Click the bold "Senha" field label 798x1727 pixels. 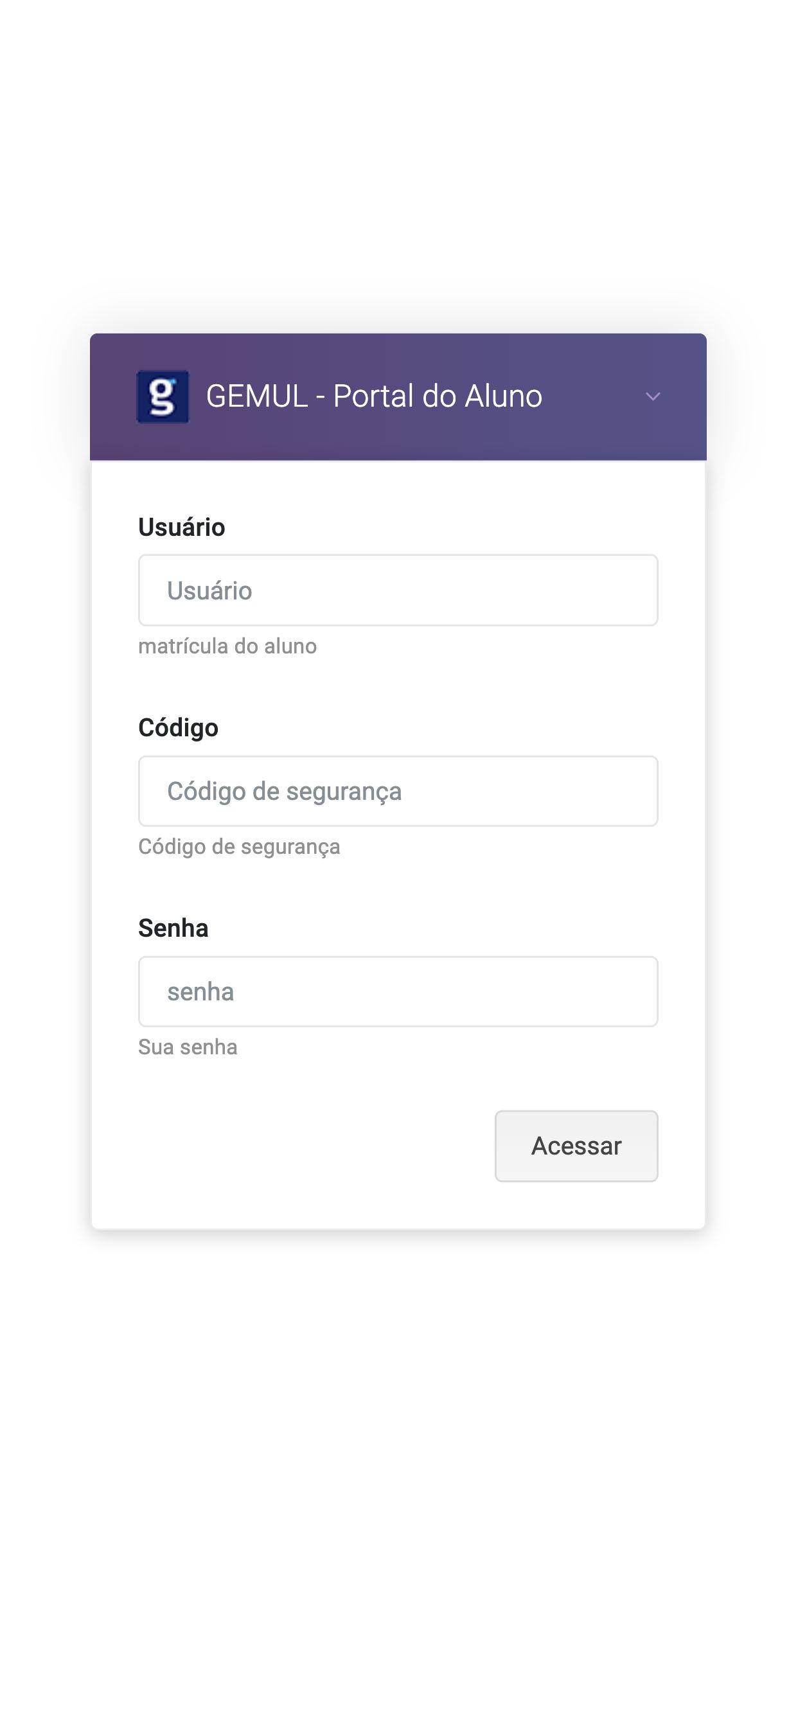tap(173, 928)
